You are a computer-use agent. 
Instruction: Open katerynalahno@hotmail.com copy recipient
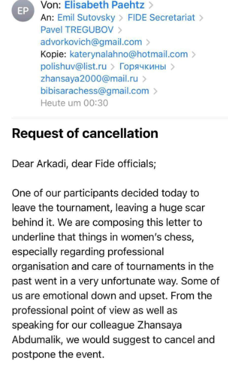(x=129, y=54)
